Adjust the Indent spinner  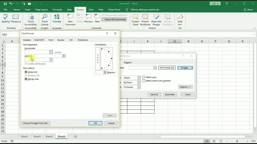[64, 56]
